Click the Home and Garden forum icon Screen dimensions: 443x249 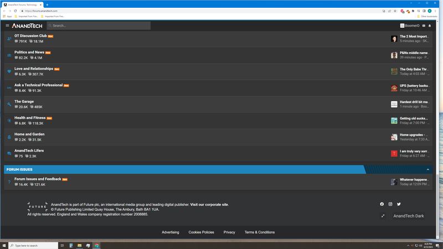click(9, 137)
